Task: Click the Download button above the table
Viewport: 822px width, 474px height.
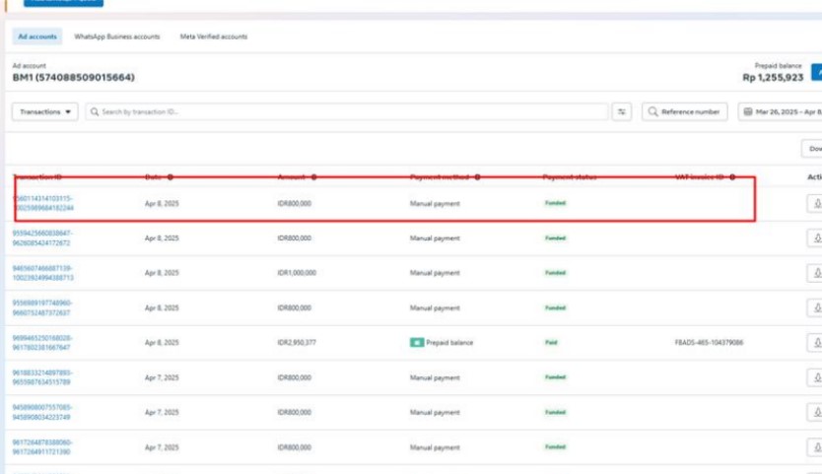Action: (812, 149)
